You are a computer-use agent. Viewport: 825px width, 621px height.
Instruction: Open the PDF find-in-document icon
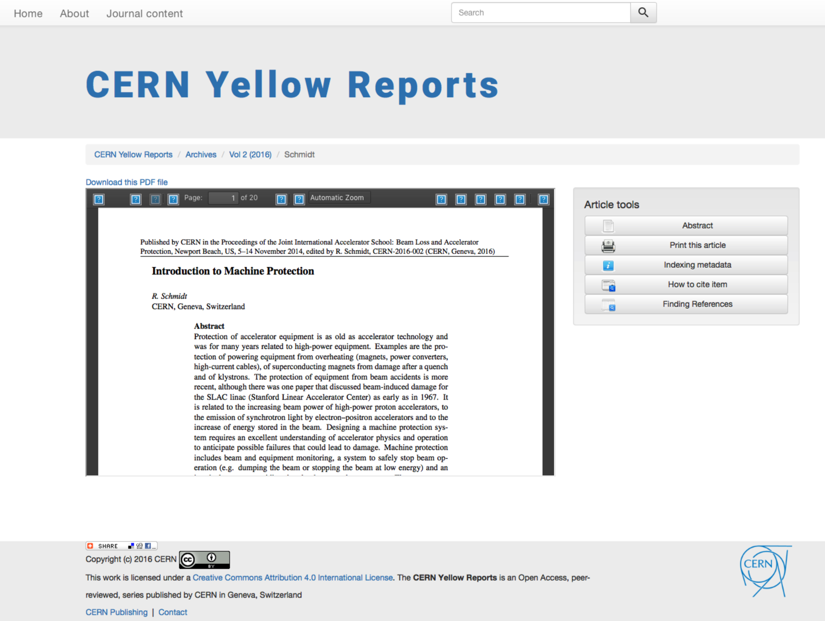[136, 199]
